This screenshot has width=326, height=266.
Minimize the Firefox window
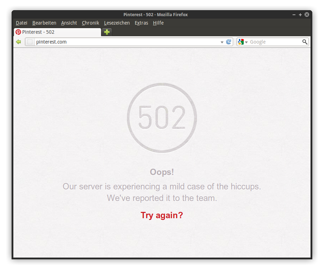click(x=294, y=15)
